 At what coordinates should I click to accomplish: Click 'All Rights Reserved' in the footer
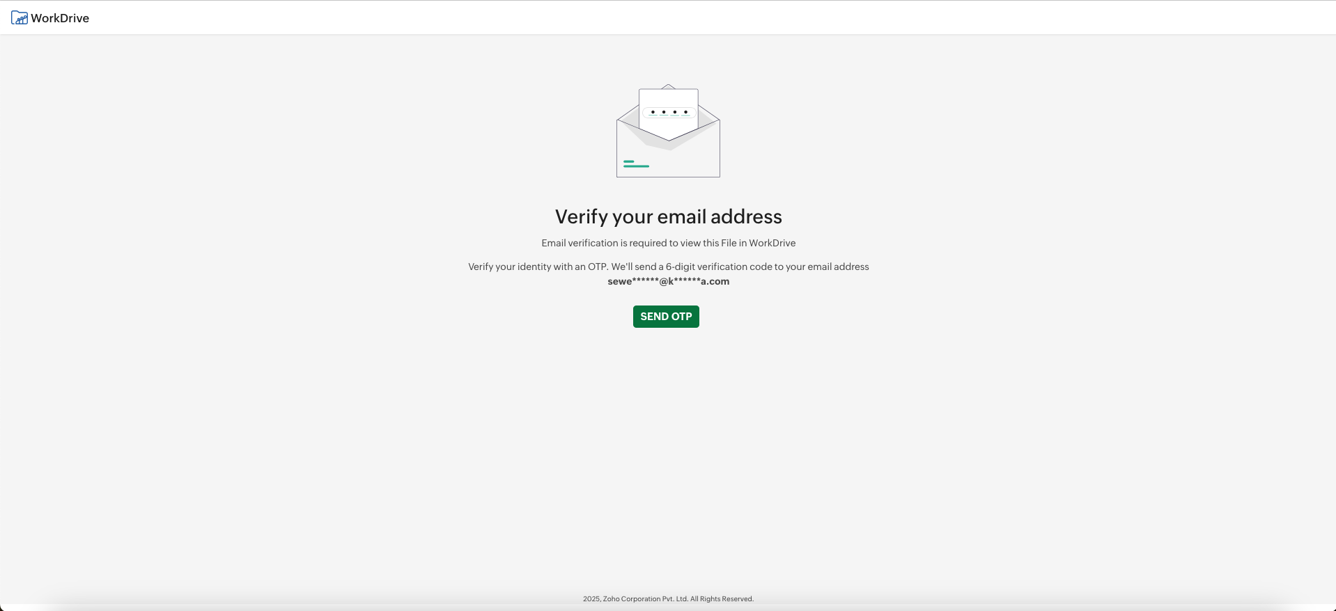(722, 598)
